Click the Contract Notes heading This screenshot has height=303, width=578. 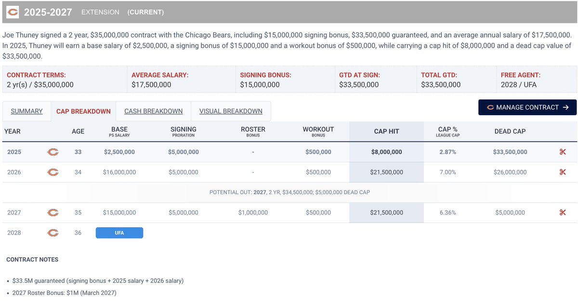coord(32,260)
